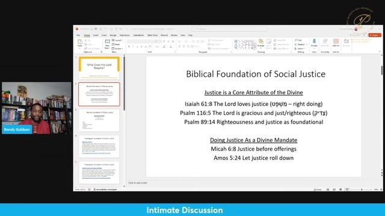385x216 pixels.
Task: Open the View ribbon tab
Action: click(183, 35)
